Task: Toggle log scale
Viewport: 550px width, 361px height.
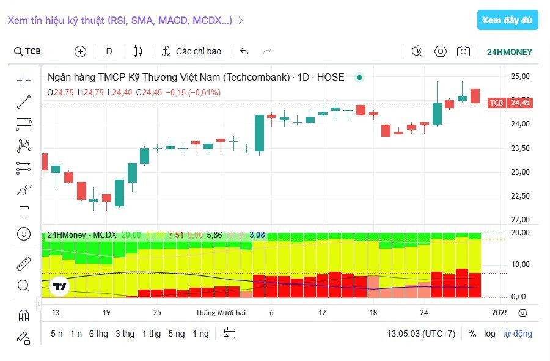Action: point(490,334)
